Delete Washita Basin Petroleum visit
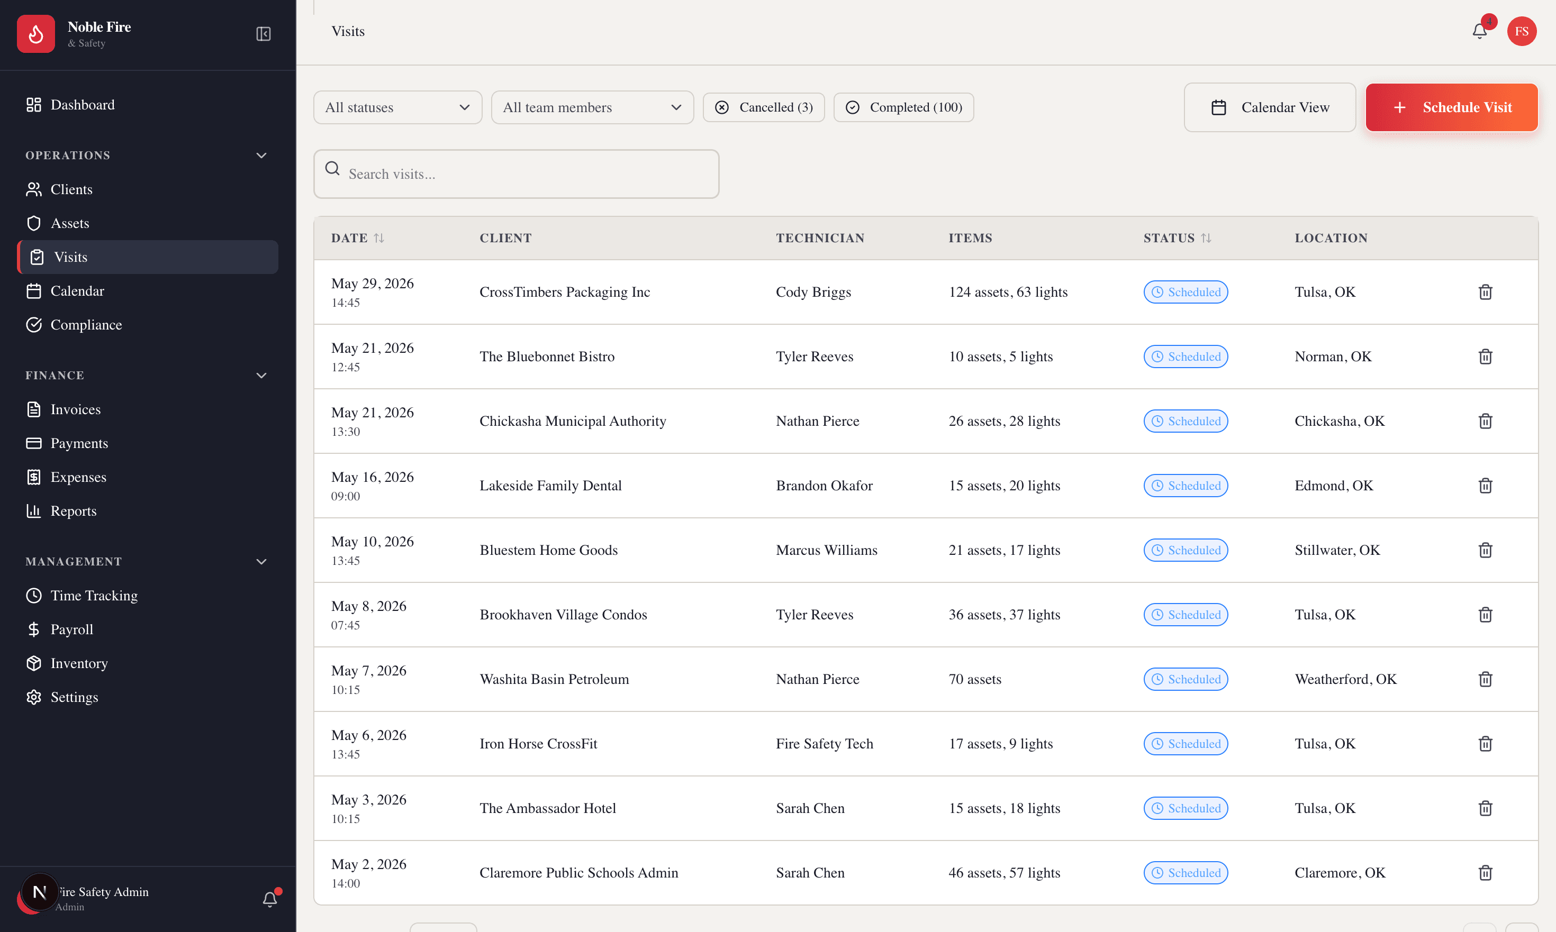Screen dimensions: 1556x932 pyautogui.click(x=1485, y=680)
